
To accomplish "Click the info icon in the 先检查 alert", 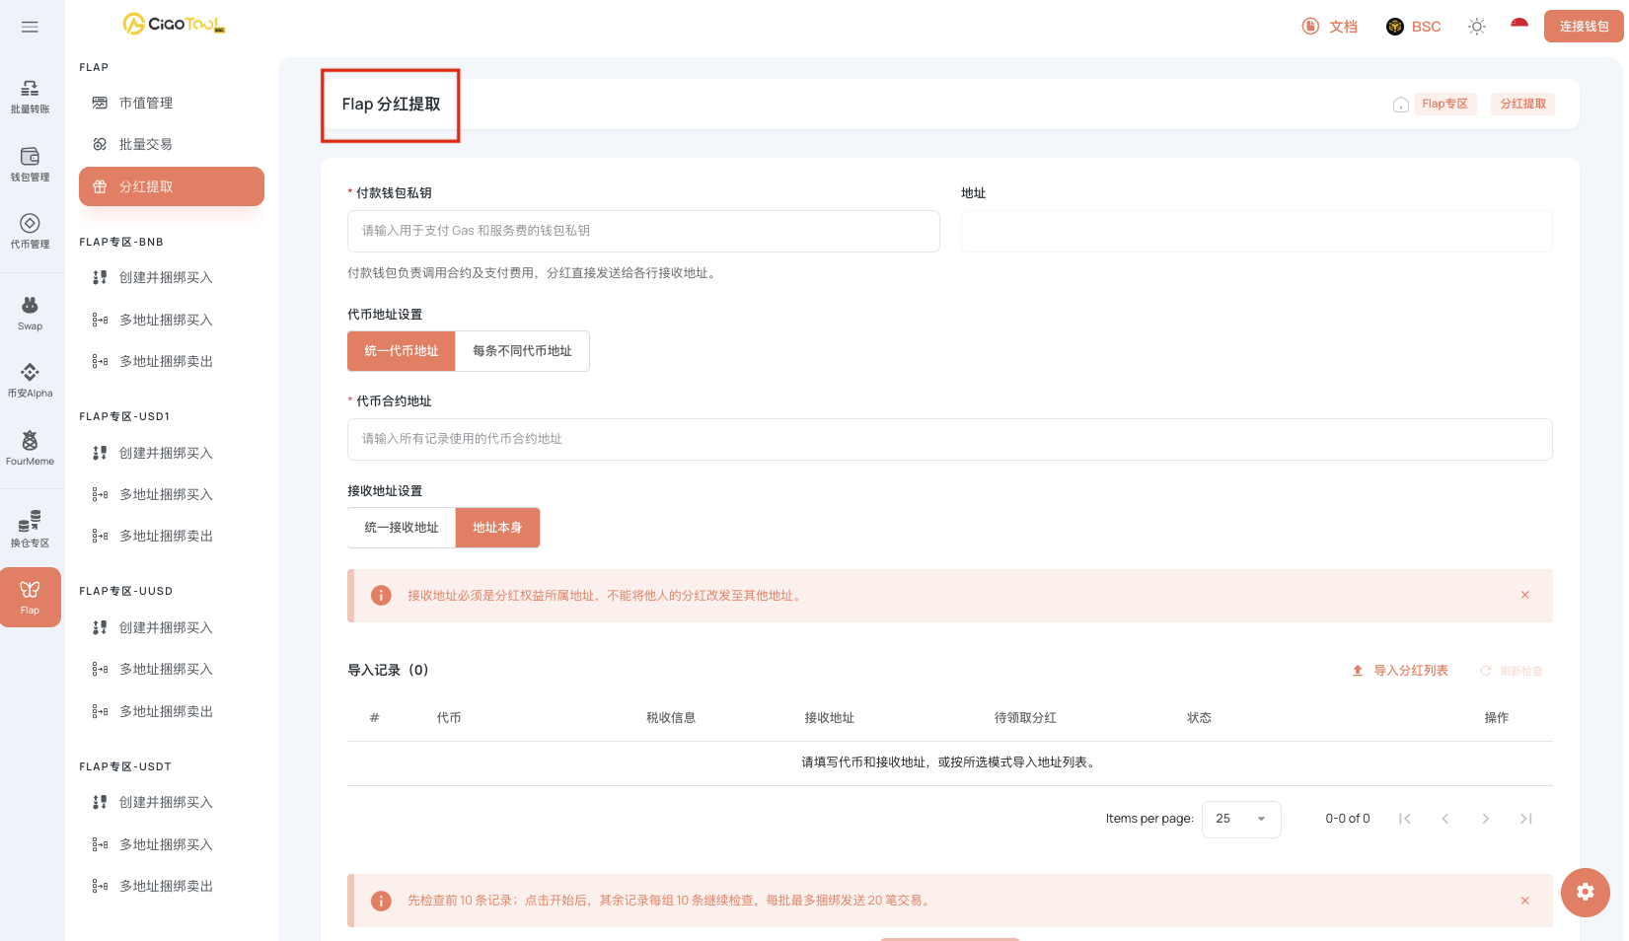I will [381, 901].
